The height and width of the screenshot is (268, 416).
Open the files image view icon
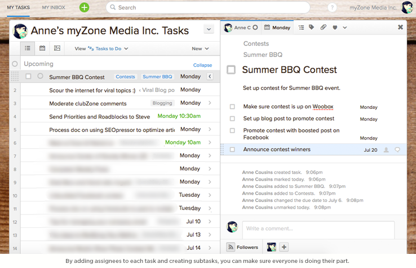point(57,49)
